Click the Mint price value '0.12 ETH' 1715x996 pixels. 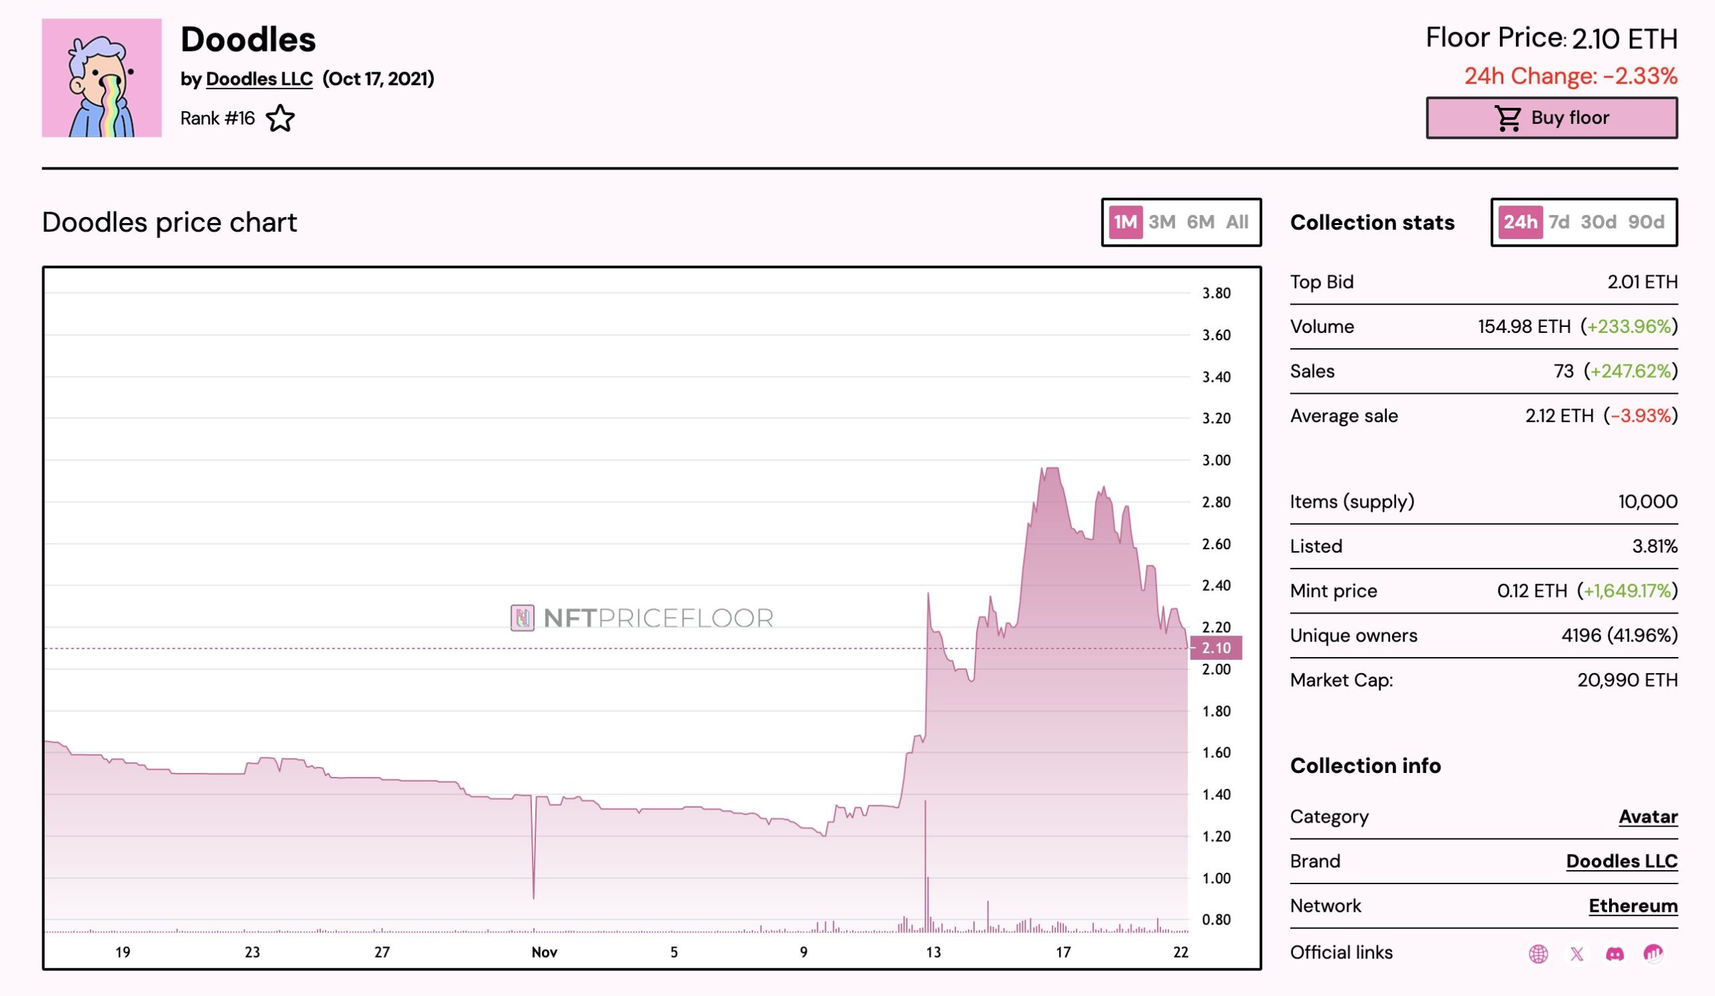[1532, 591]
